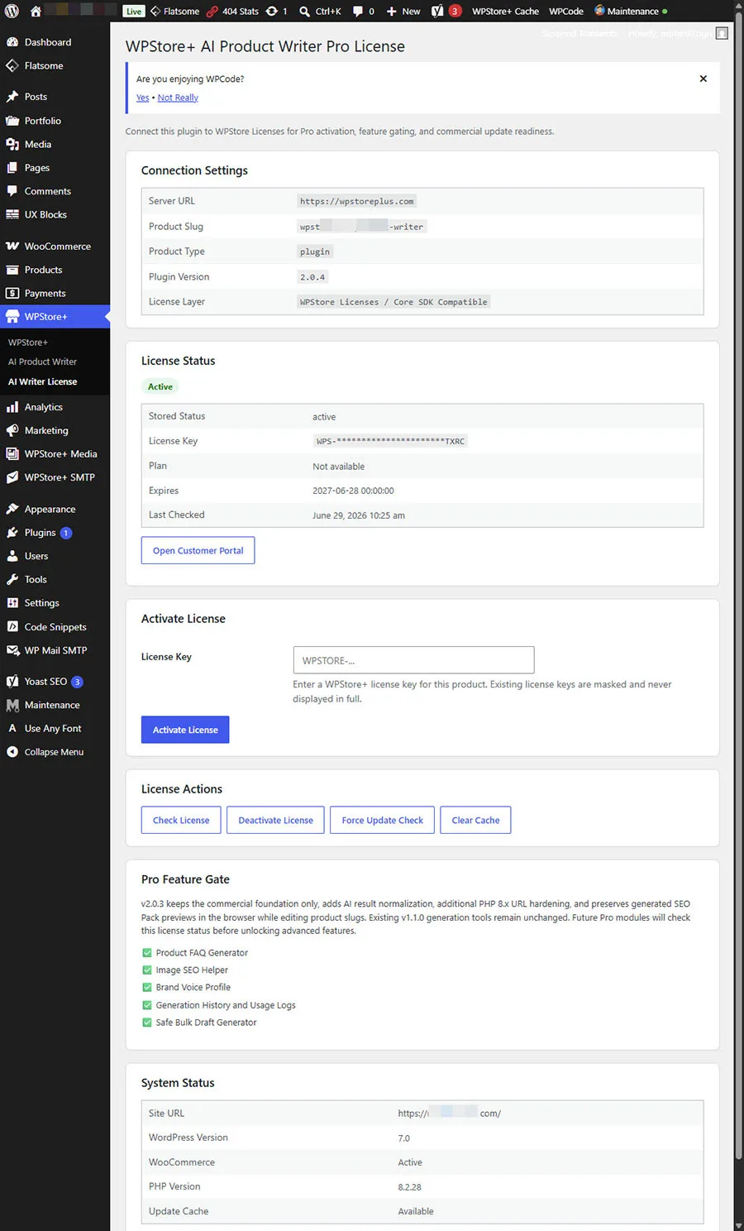The width and height of the screenshot is (744, 1231).
Task: Click the updates refresh icon in admin bar
Action: [272, 12]
